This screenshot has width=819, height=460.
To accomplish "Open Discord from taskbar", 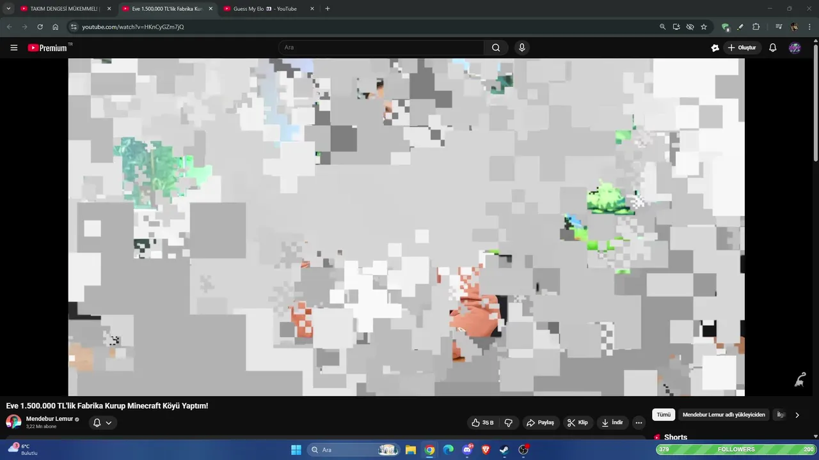I will coord(467,450).
